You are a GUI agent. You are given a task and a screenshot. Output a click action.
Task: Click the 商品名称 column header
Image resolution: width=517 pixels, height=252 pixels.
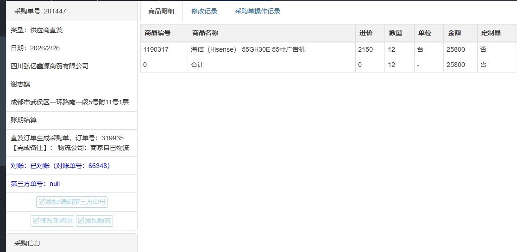pyautogui.click(x=205, y=33)
